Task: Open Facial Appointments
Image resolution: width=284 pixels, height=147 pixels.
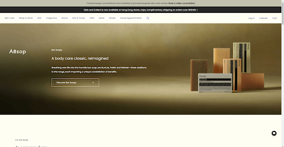Action: (131, 18)
